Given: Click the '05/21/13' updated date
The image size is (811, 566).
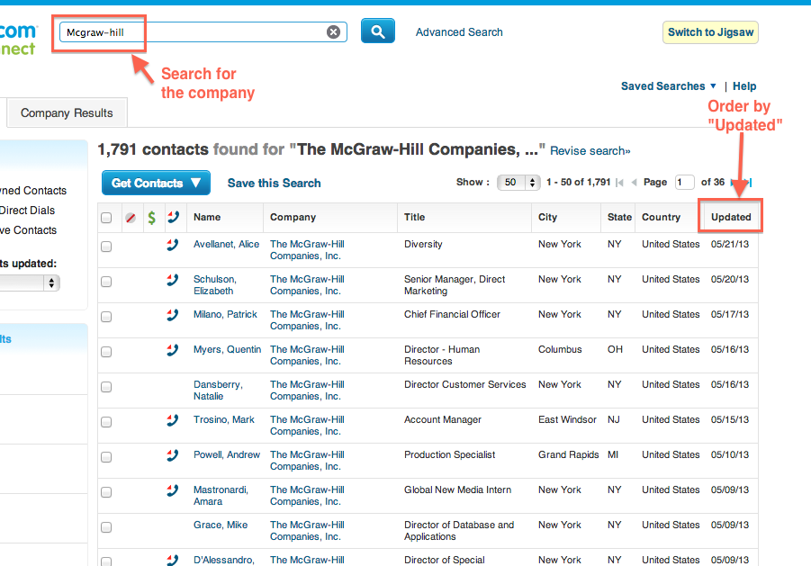Looking at the screenshot, I should [x=730, y=244].
